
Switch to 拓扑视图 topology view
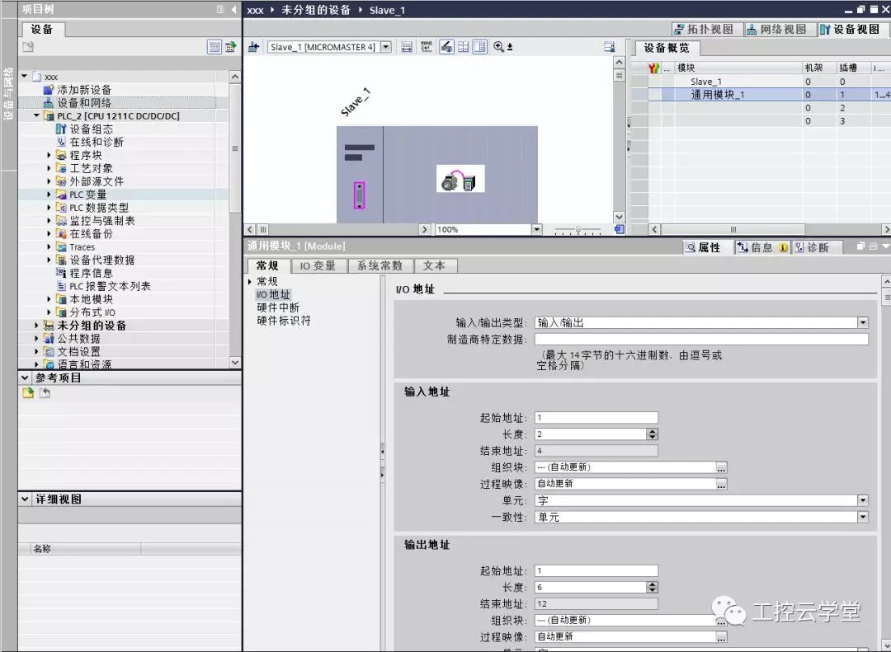(703, 29)
